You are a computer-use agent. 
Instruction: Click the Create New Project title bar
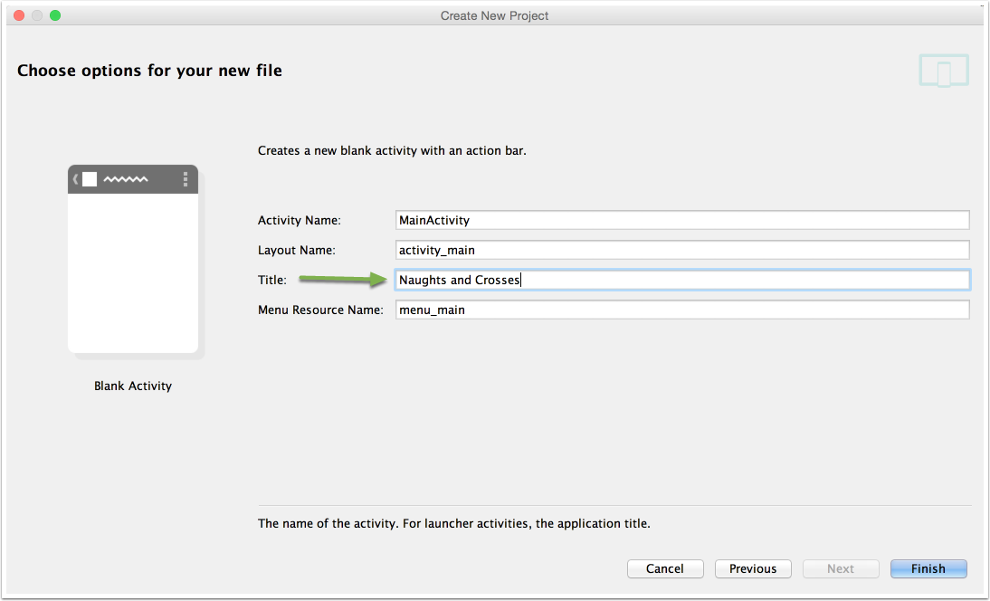(x=494, y=15)
